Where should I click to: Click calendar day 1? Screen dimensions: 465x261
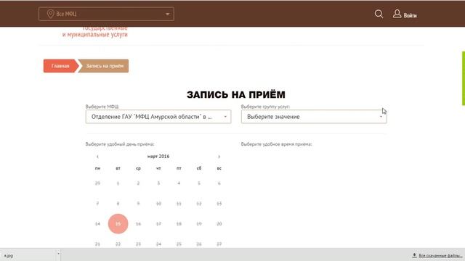pyautogui.click(x=118, y=183)
